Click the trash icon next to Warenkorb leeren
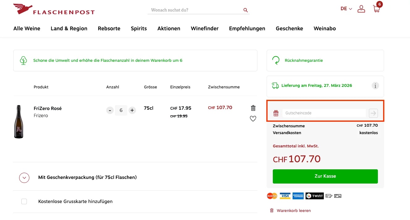410x220 pixels. click(x=272, y=210)
